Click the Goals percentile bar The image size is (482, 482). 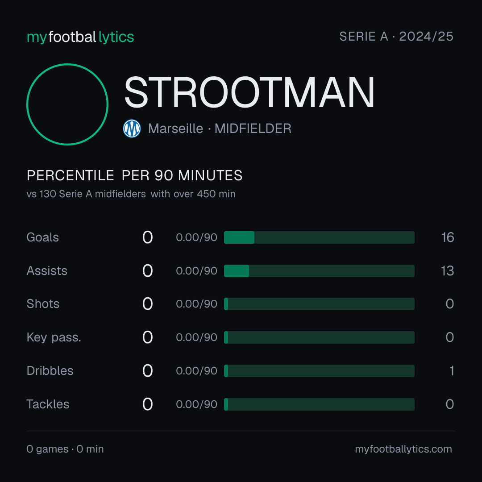(x=319, y=237)
